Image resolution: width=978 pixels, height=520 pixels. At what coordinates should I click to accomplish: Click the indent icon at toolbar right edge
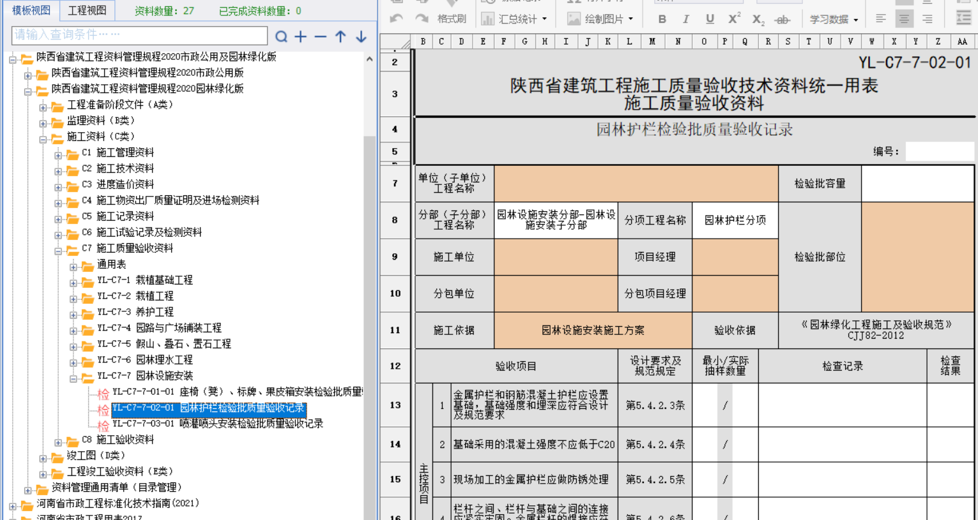(964, 18)
